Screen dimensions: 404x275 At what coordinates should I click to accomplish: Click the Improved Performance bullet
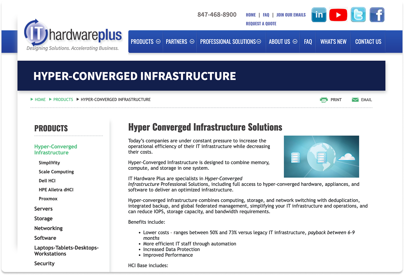[168, 255]
